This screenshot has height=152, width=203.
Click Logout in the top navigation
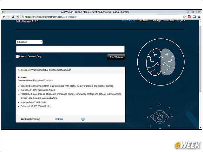point(181,21)
